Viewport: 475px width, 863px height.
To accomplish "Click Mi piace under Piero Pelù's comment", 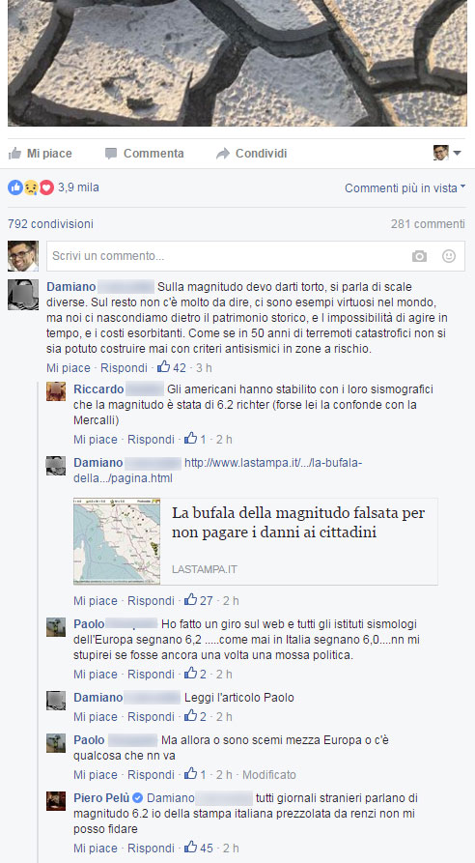I will (96, 848).
